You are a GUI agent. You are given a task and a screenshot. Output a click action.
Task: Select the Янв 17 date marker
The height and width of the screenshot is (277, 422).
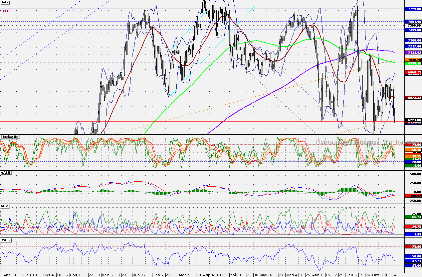[x=139, y=275]
